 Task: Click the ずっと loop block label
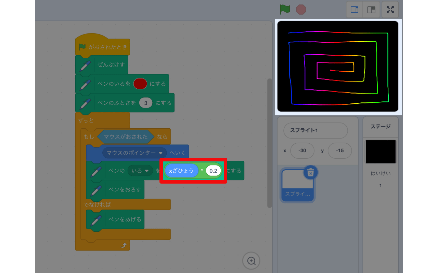[86, 120]
